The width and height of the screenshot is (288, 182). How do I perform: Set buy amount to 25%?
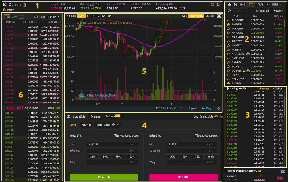click(x=93, y=157)
